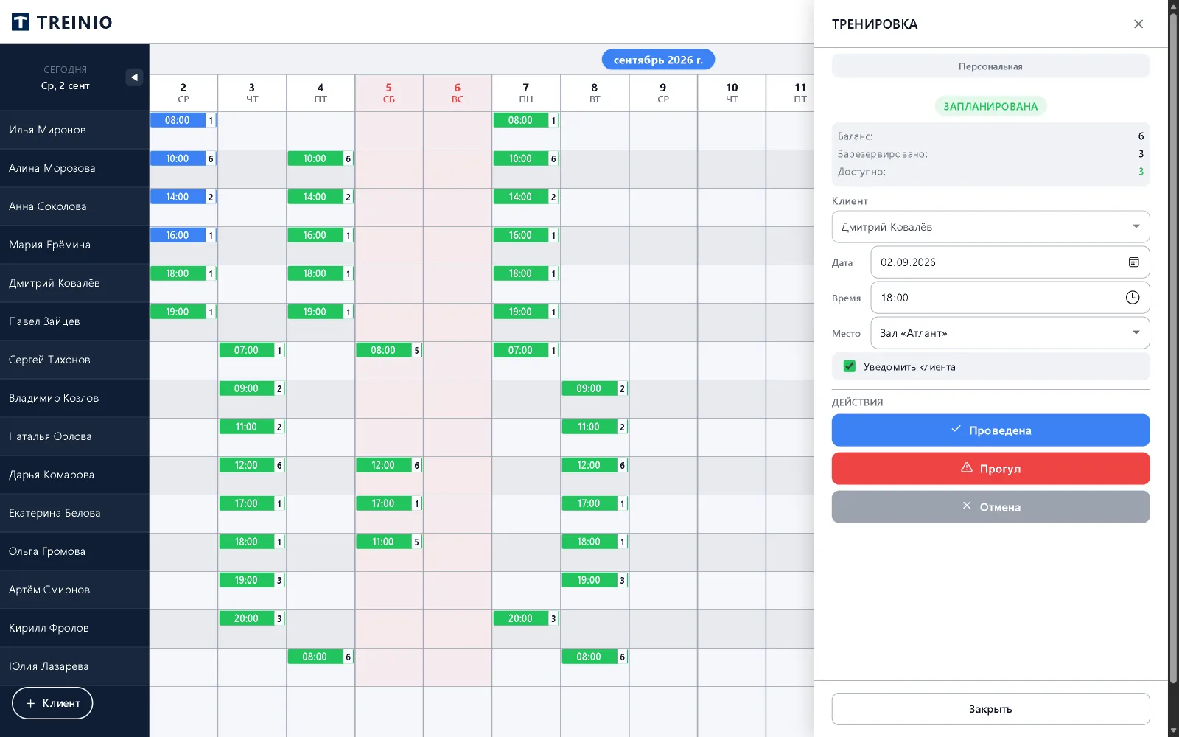Image resolution: width=1179 pixels, height=737 pixels.
Task: Select client Павел Зайцев in the sidebar
Action: [x=74, y=321]
